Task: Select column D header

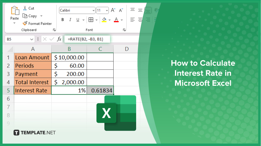Action: 127,49
